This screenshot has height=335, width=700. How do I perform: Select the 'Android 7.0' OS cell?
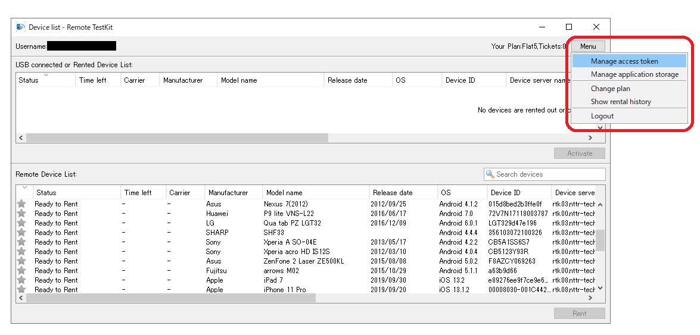point(456,213)
